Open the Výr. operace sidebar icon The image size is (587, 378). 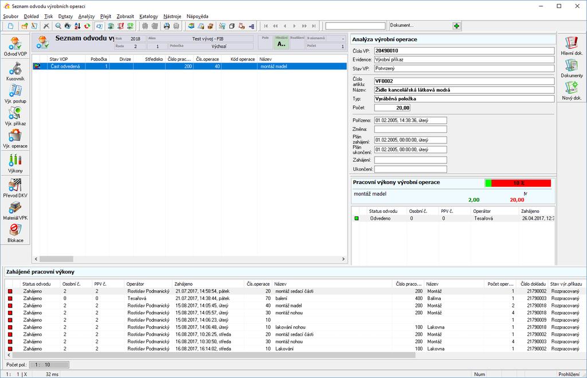point(15,138)
